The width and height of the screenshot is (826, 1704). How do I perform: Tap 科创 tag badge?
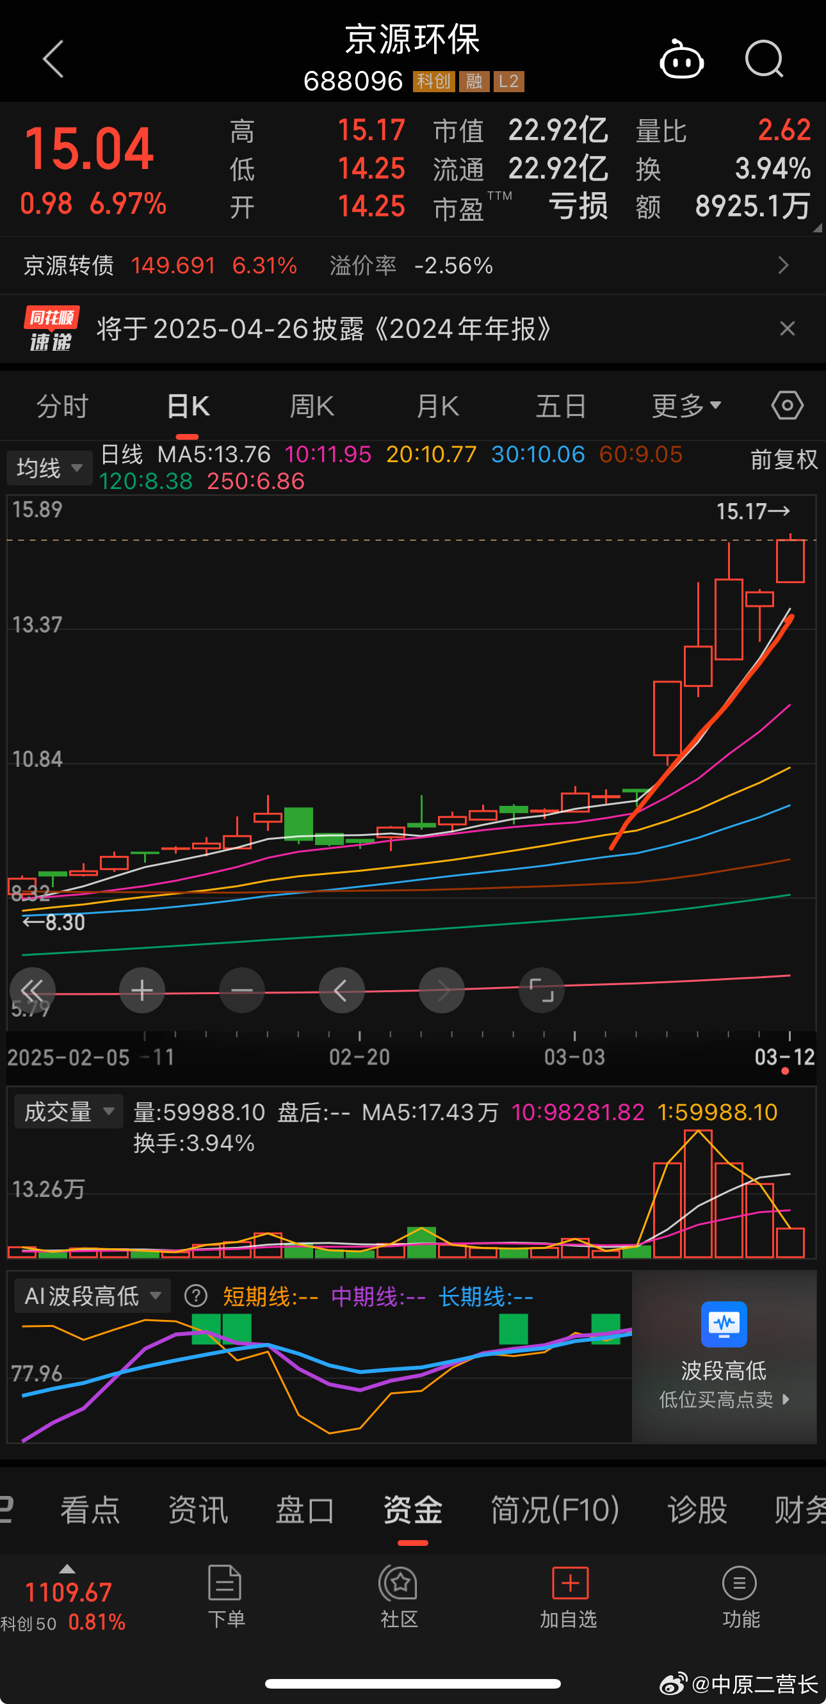coord(434,81)
